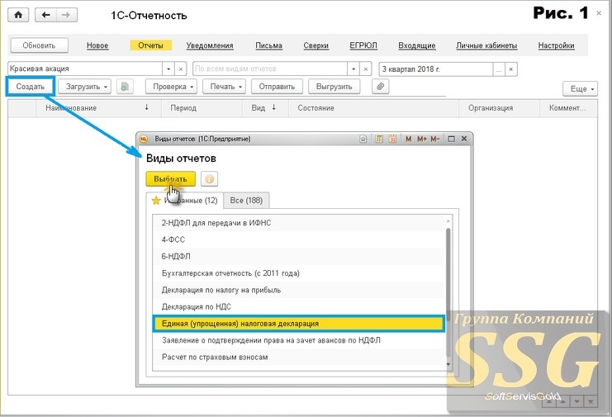Open the calendar icon in dialog titlebar
Screen dimensions: 612x417
(x=392, y=139)
